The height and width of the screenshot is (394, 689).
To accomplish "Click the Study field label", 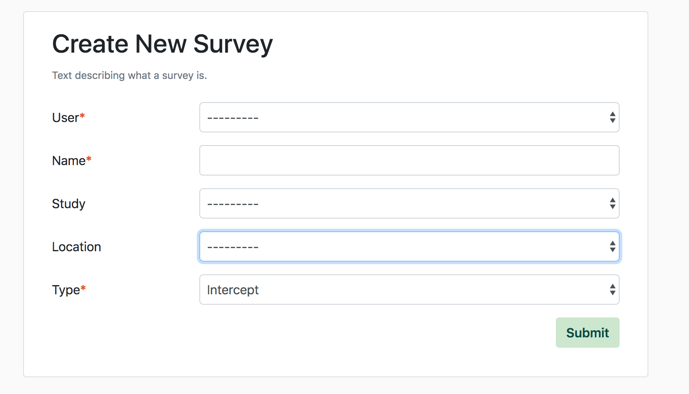I will [69, 203].
